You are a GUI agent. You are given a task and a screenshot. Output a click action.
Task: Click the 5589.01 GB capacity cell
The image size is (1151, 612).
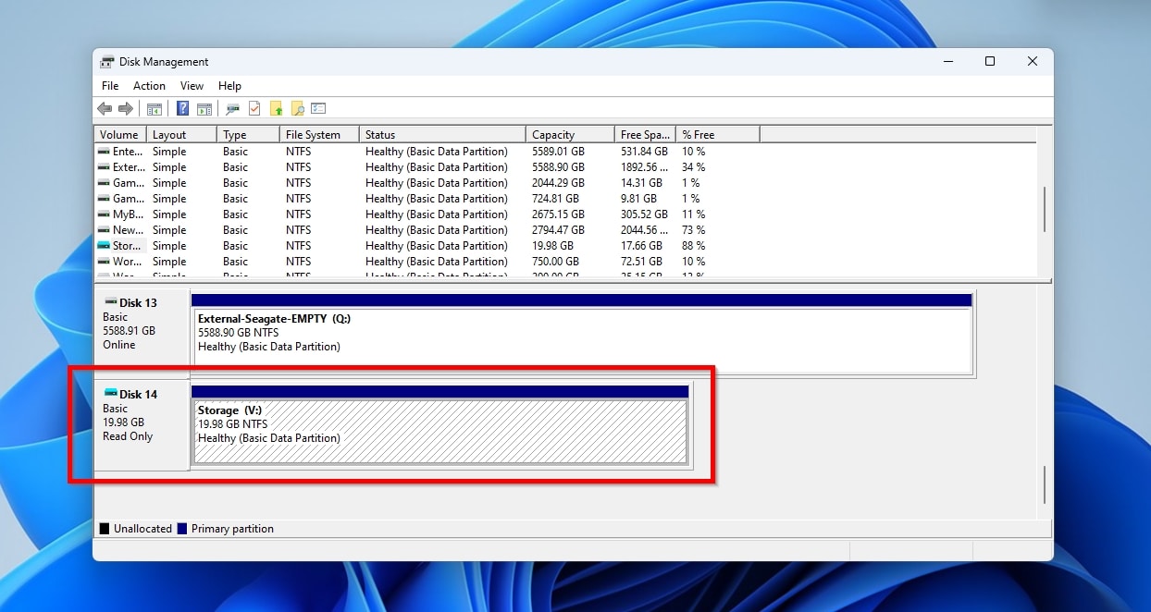pos(558,152)
